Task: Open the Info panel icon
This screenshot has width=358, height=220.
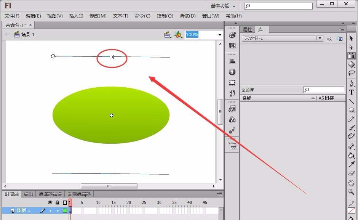Action: (x=232, y=72)
